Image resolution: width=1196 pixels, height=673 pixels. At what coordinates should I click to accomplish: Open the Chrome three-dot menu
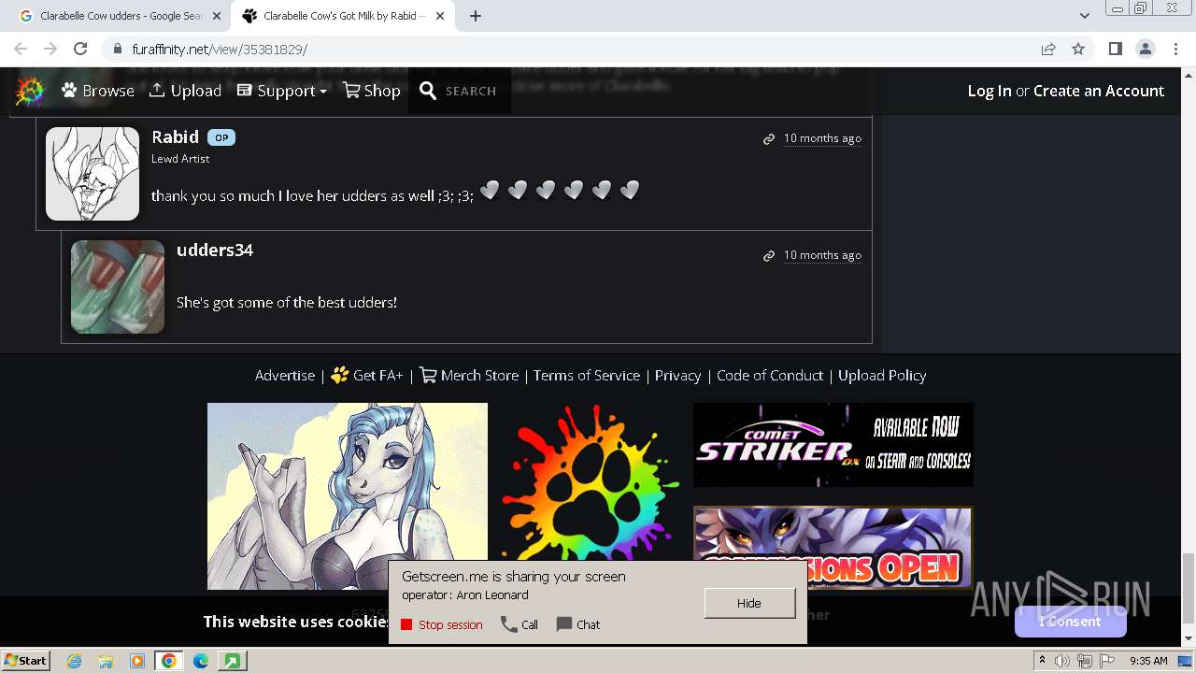click(x=1175, y=49)
